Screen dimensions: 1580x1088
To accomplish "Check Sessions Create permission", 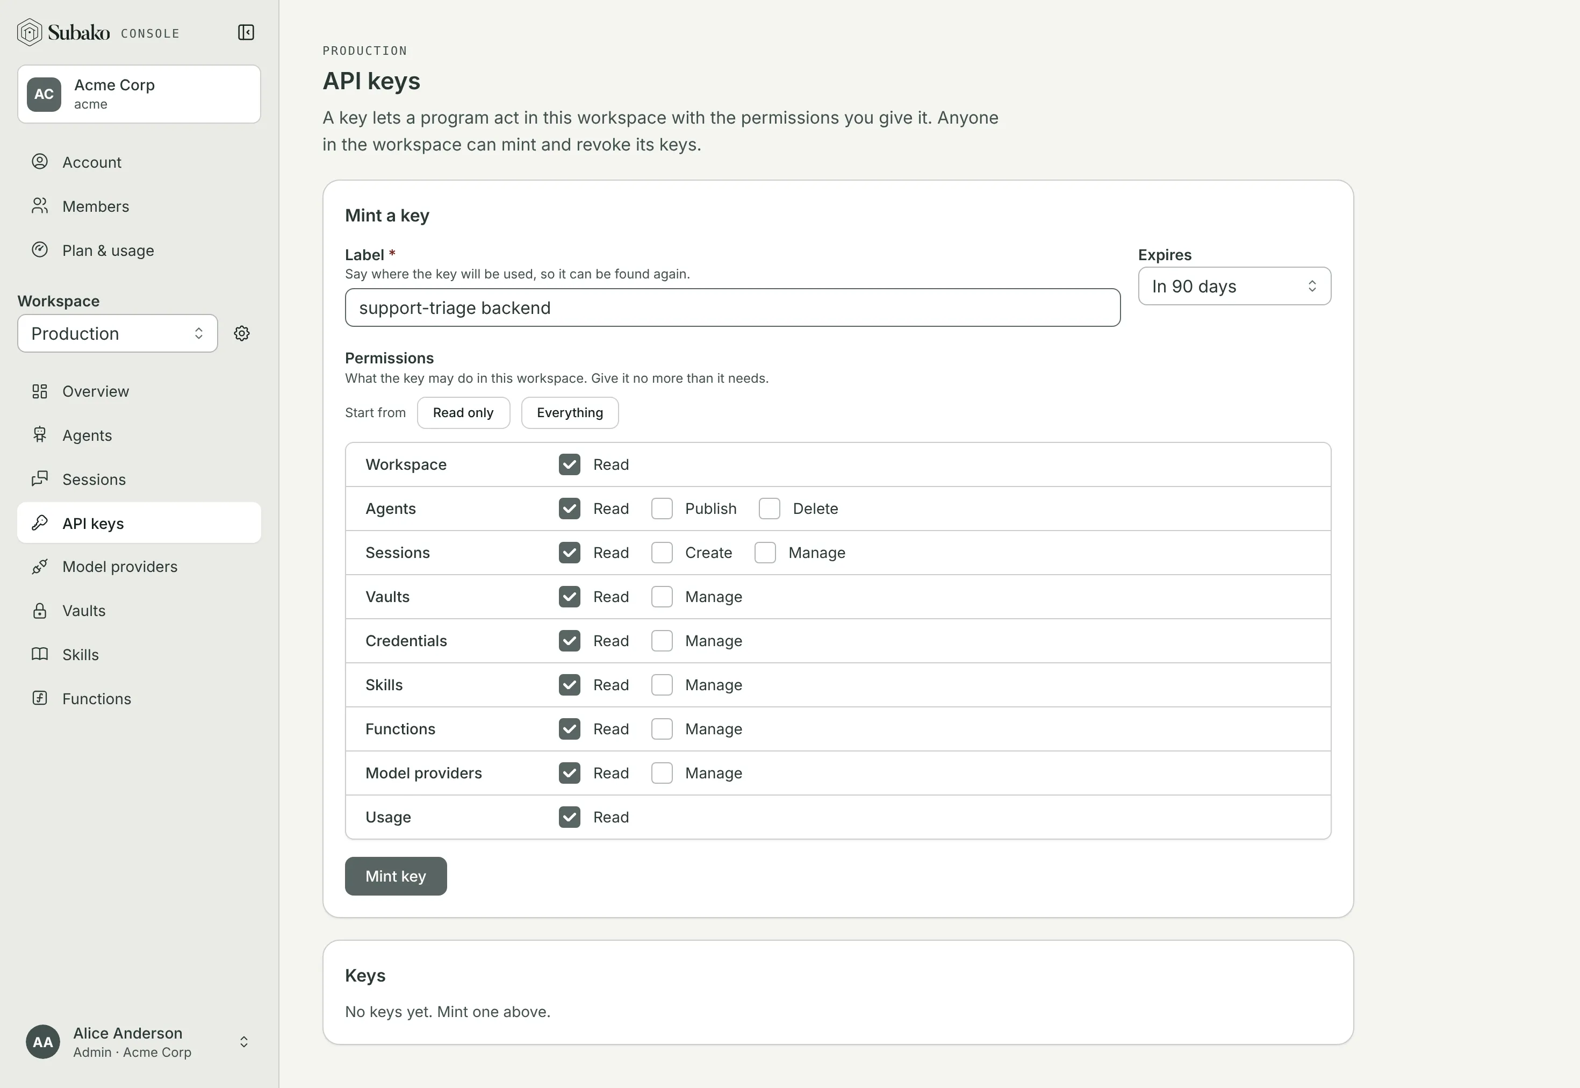I will (x=662, y=553).
